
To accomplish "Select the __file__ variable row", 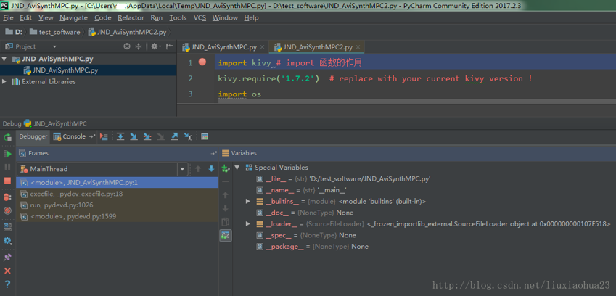I will pos(344,179).
